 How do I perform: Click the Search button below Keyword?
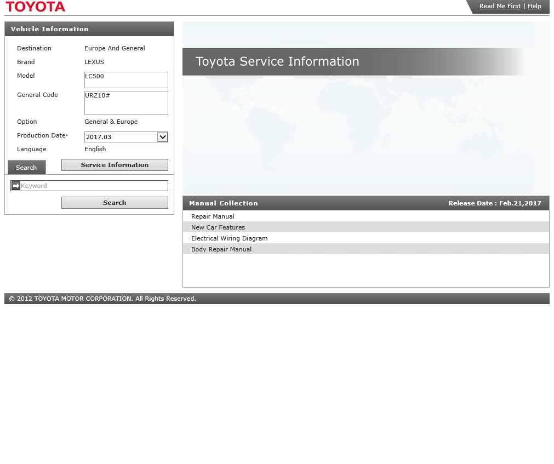pyautogui.click(x=115, y=203)
